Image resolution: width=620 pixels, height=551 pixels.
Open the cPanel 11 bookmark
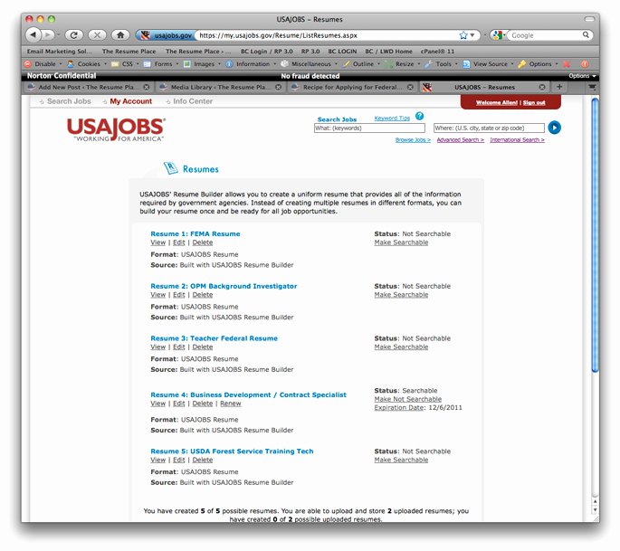(x=438, y=52)
